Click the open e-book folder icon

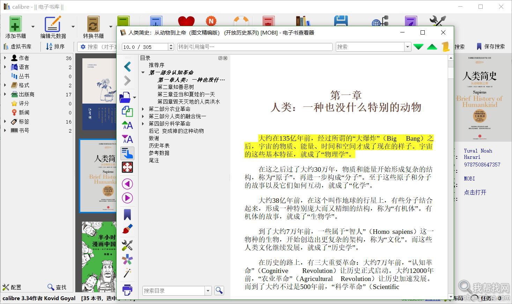click(x=125, y=97)
